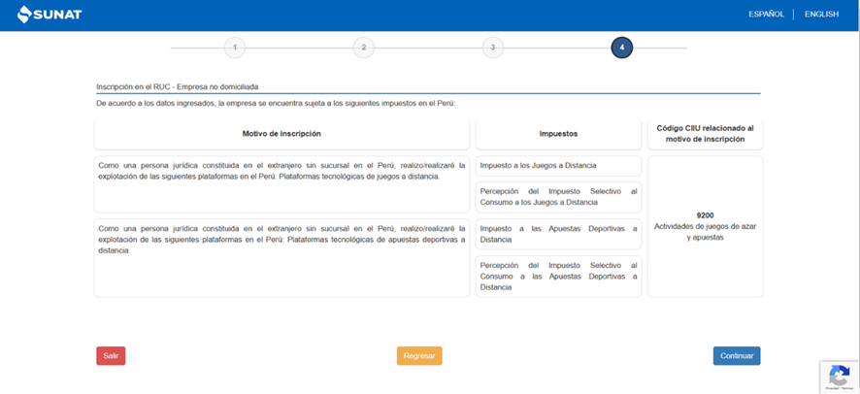Click the Impuestos column header
This screenshot has height=394, width=860.
pos(558,134)
